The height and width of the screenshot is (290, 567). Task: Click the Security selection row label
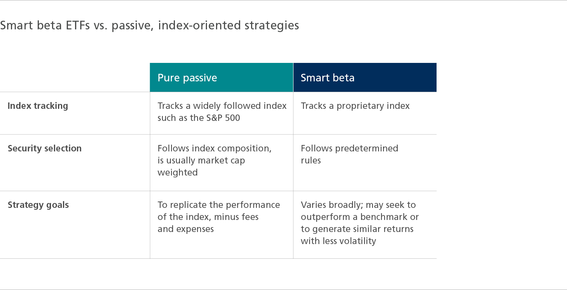[45, 148]
